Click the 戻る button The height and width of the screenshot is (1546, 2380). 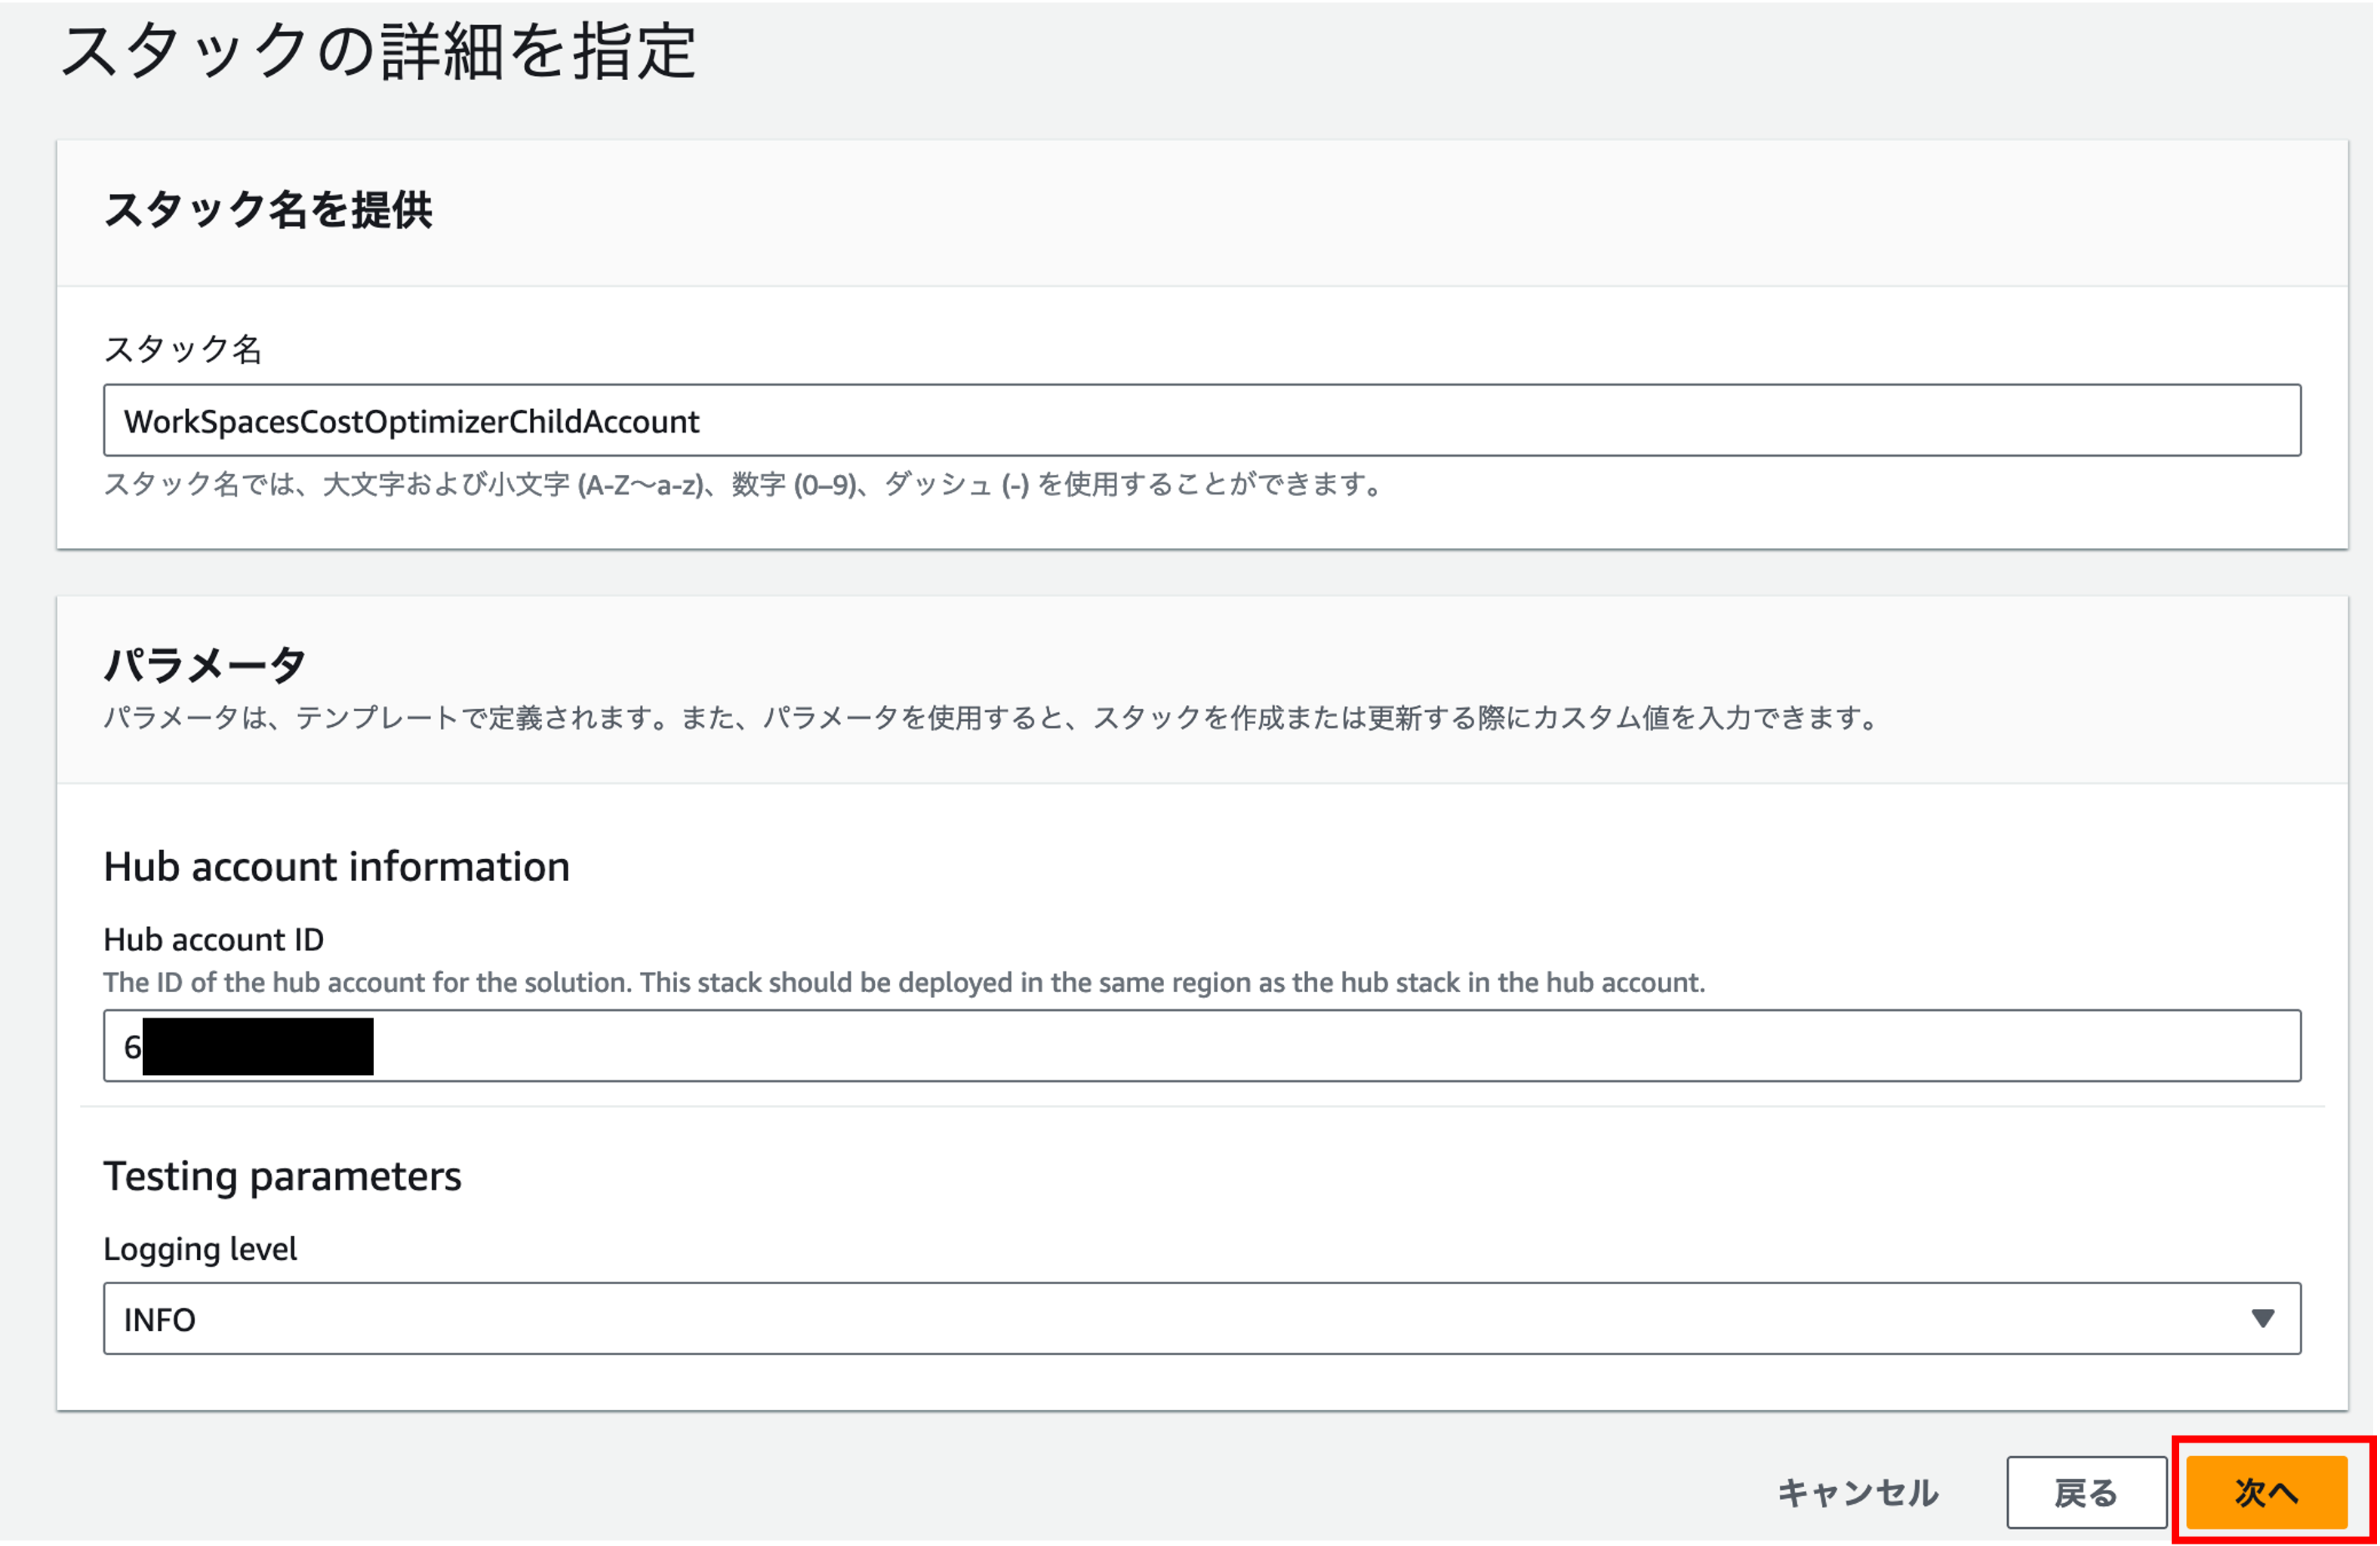(x=2086, y=1492)
